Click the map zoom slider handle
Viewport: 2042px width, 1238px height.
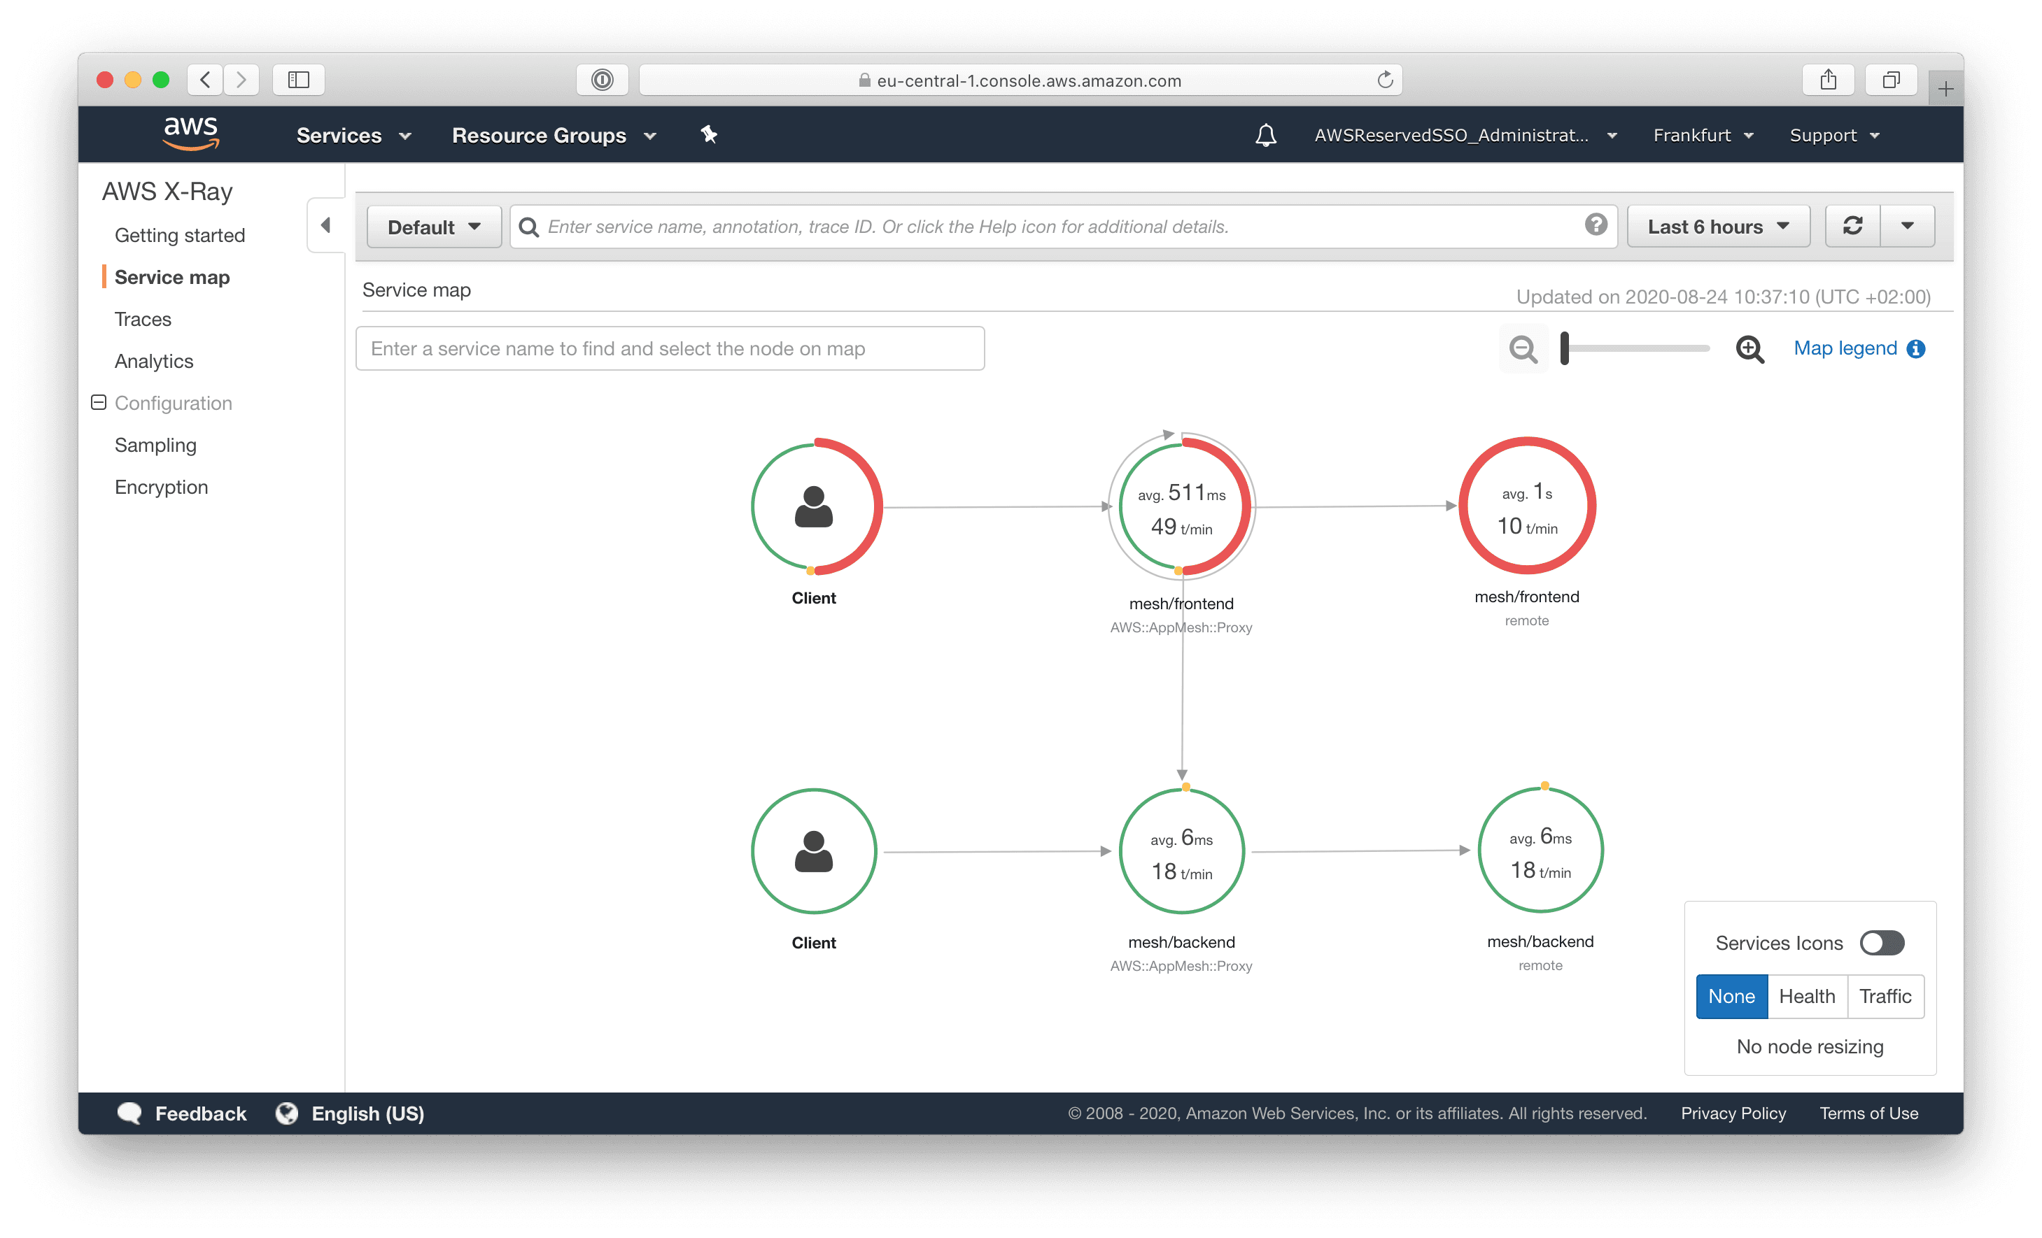(1564, 348)
